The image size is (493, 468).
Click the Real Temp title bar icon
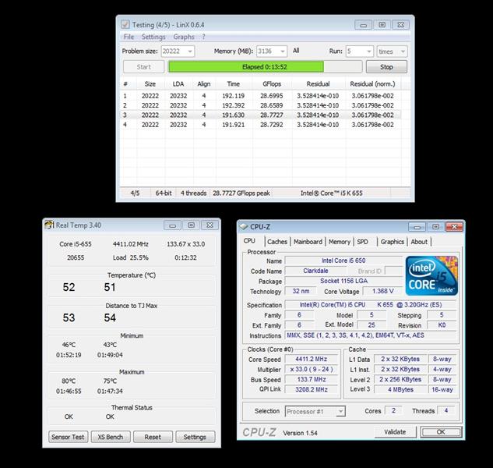(49, 225)
